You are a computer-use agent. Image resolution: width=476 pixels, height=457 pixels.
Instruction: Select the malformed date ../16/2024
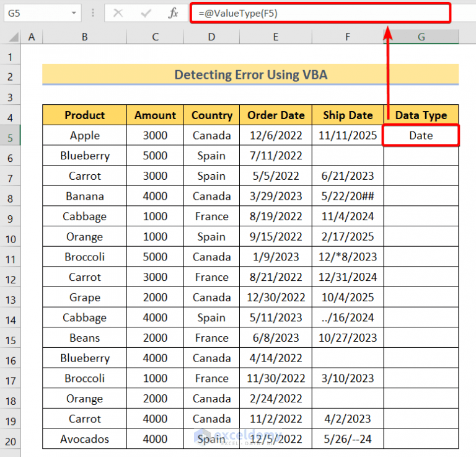[x=348, y=317]
